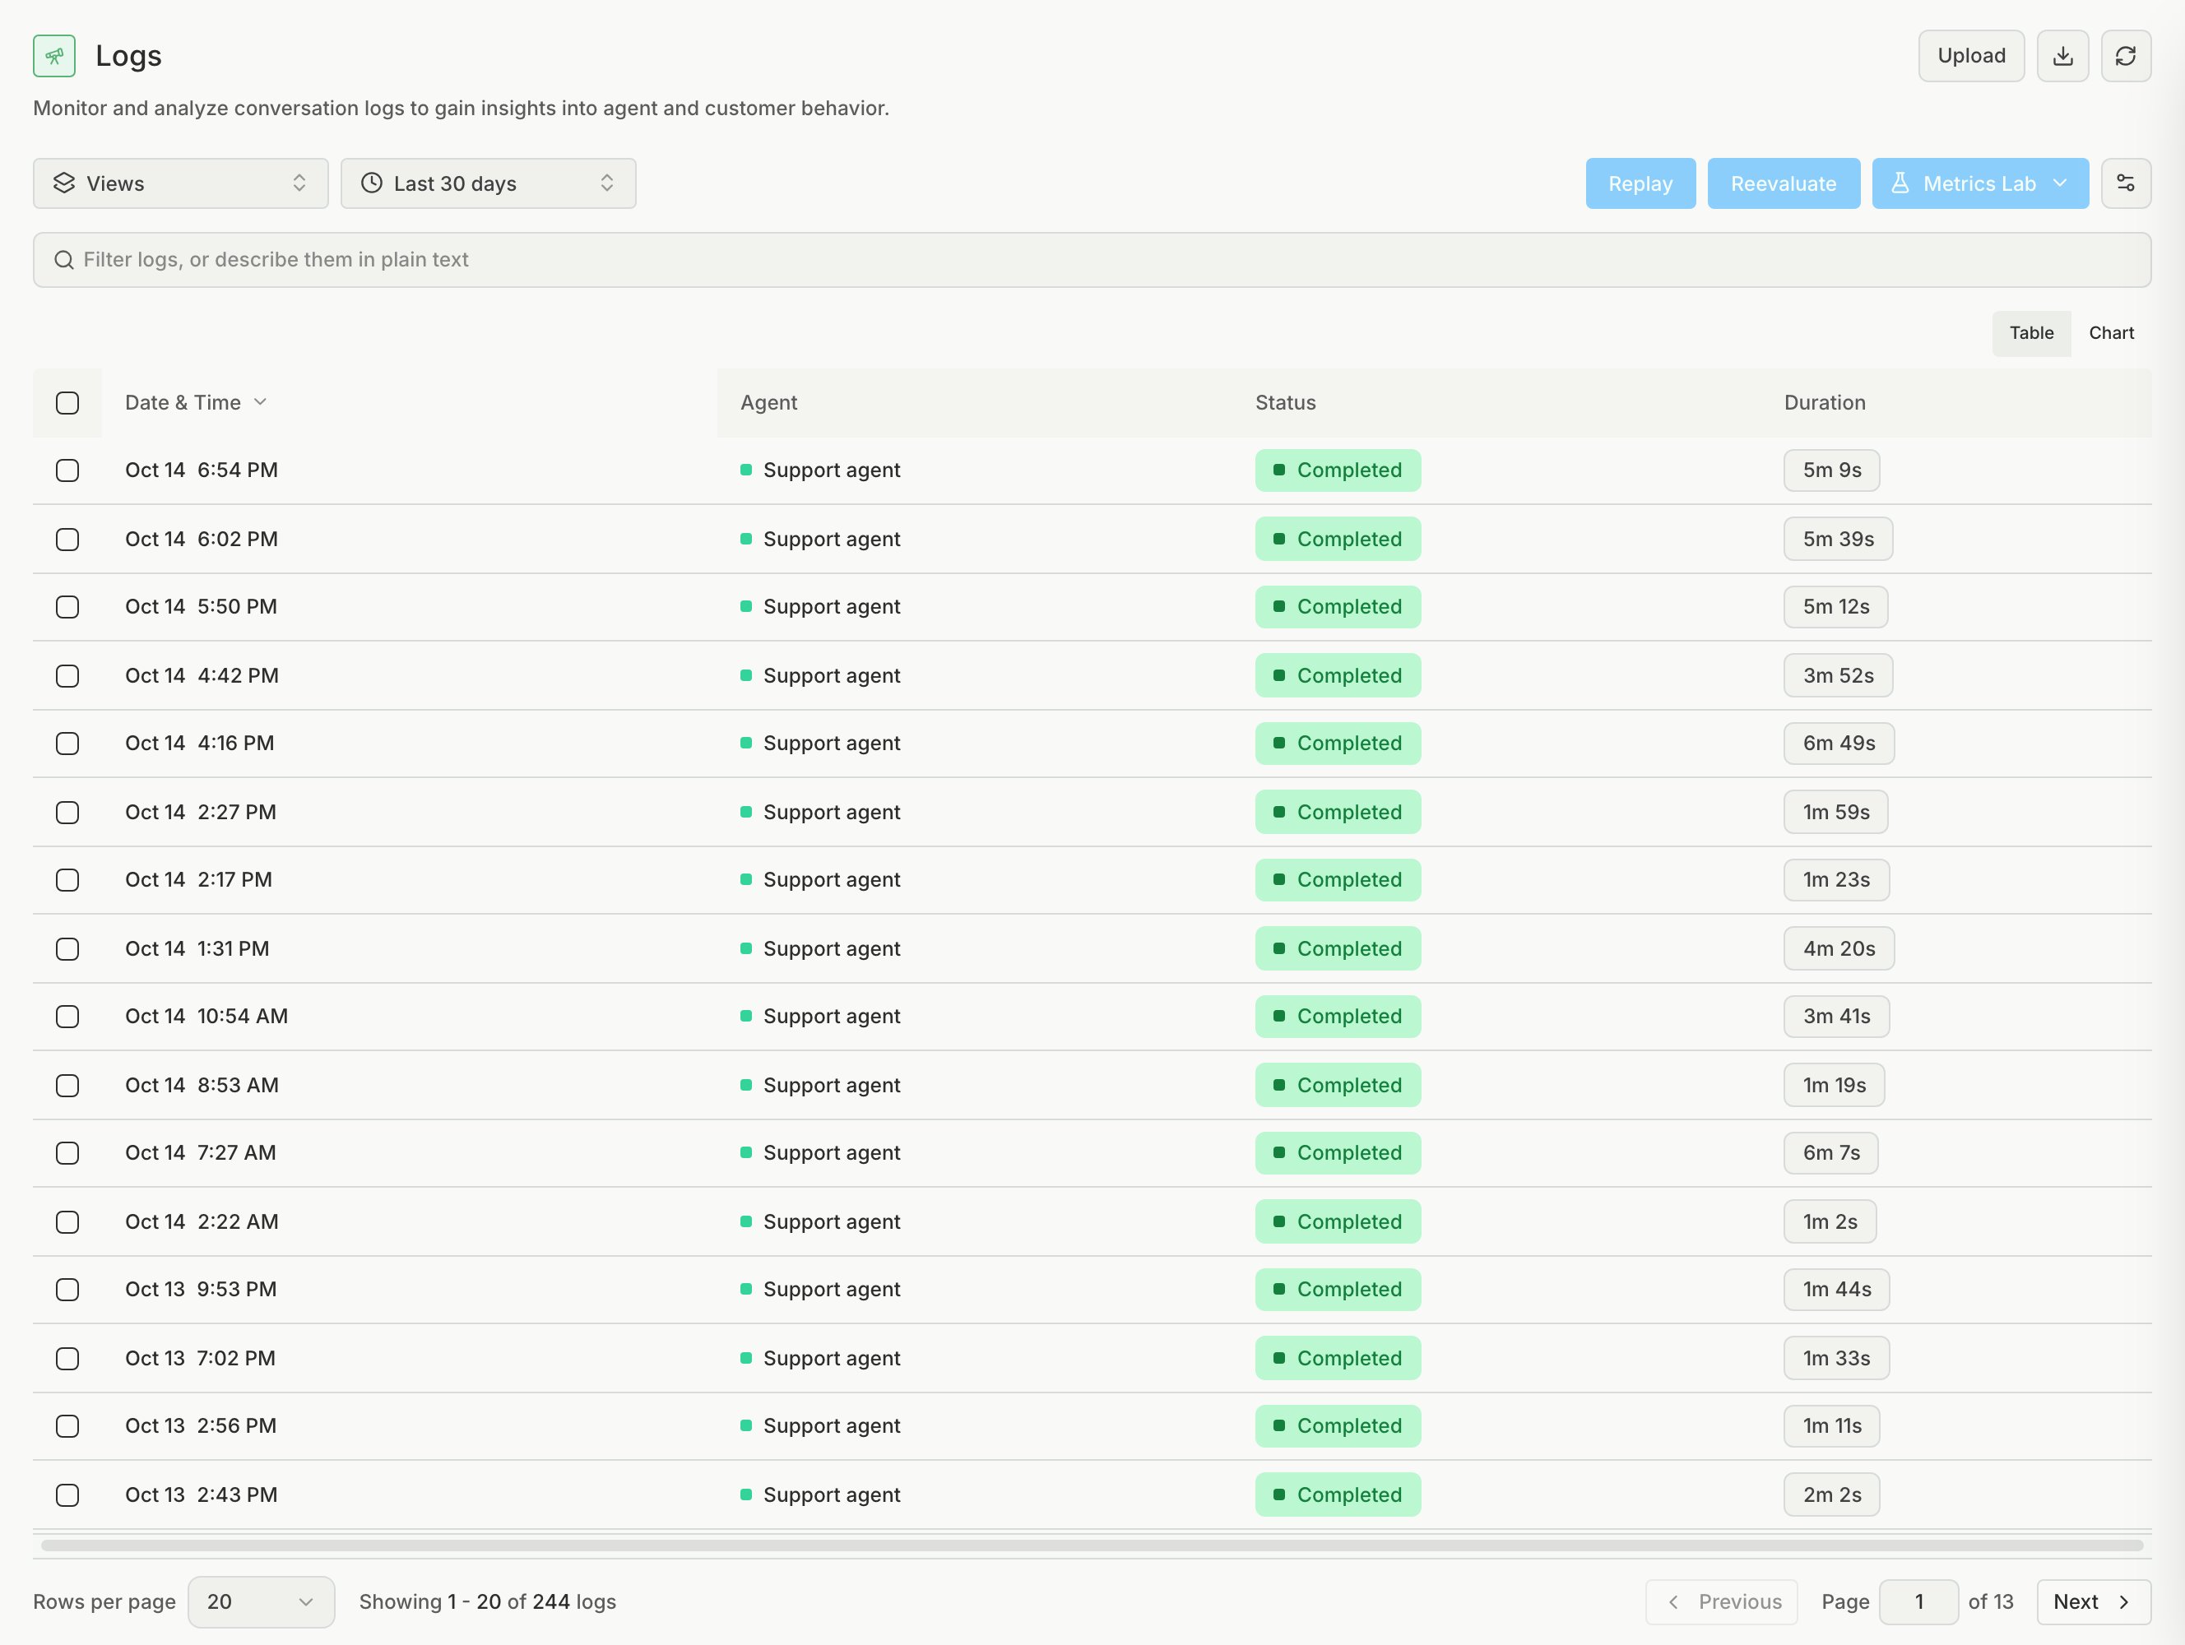Click the Previous page button
This screenshot has width=2185, height=1645.
[1721, 1601]
